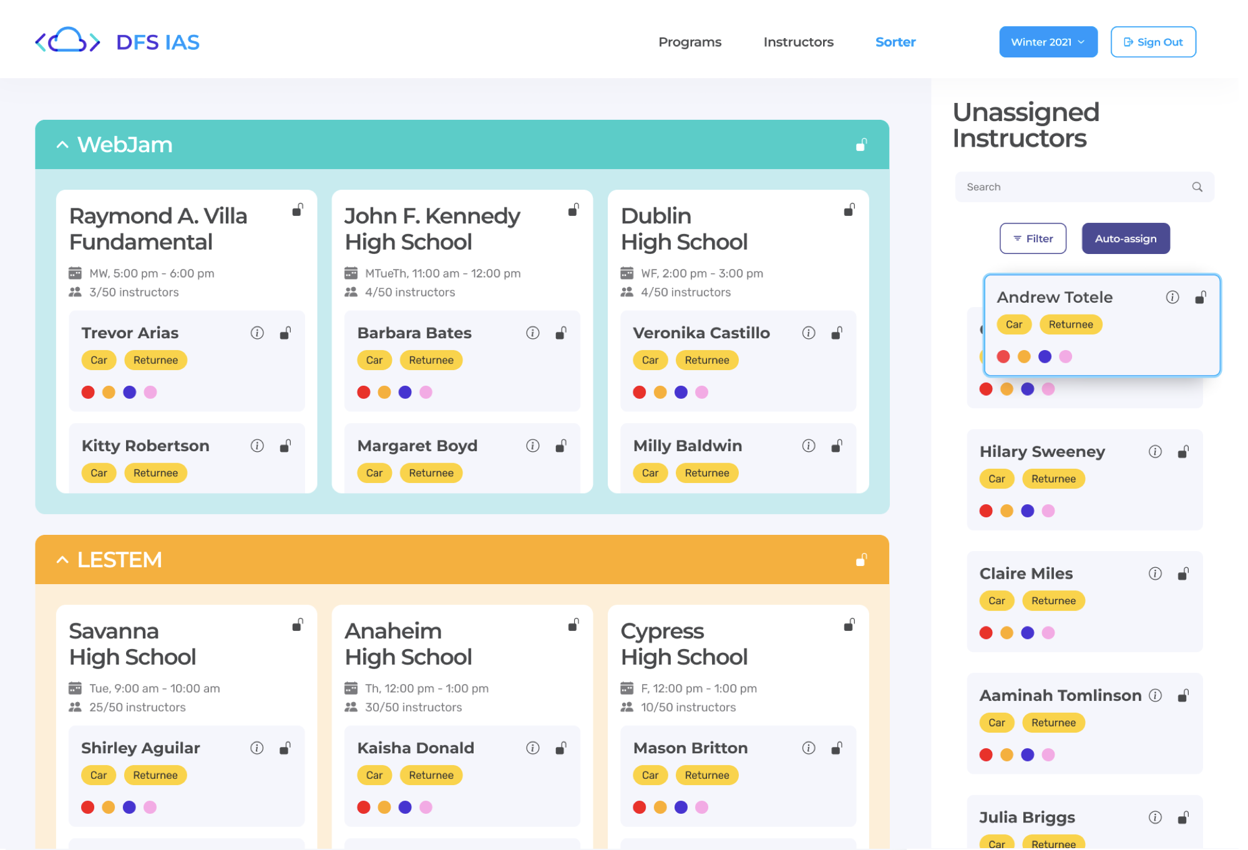Switch to the Programs tab
This screenshot has height=850, width=1248.
[x=690, y=42]
